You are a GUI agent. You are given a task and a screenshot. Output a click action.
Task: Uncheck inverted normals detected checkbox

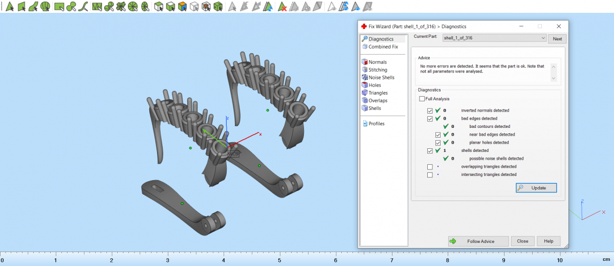[430, 110]
